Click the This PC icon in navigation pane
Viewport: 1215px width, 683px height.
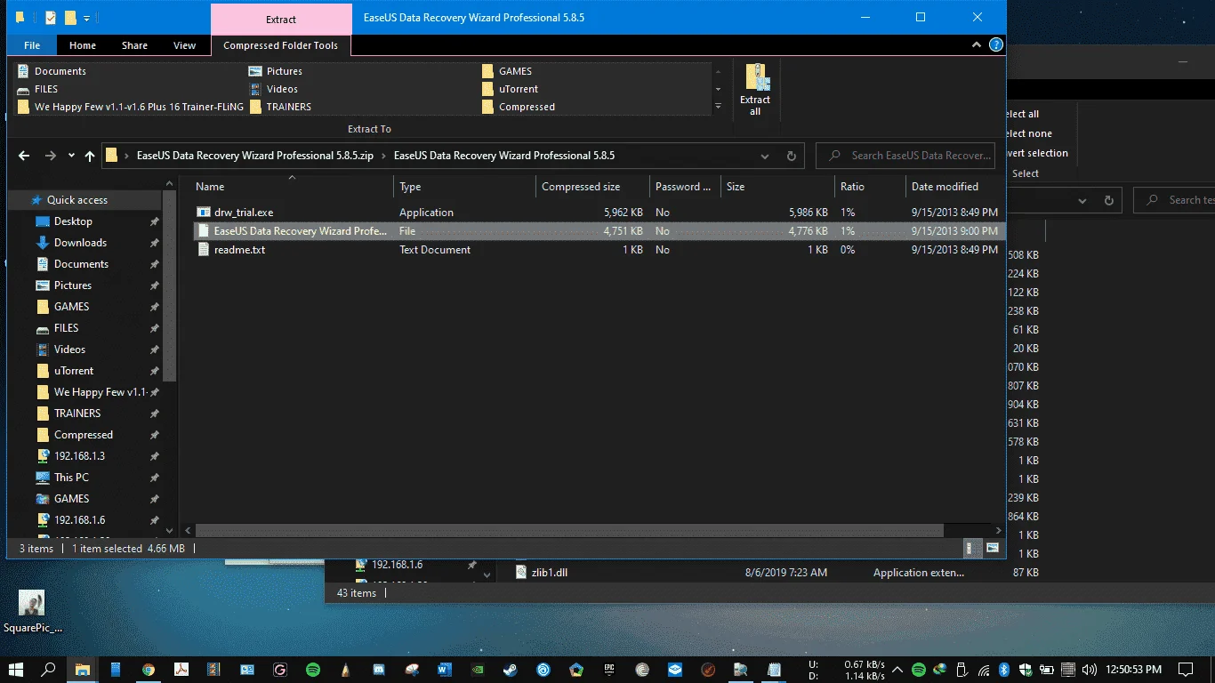(x=42, y=478)
